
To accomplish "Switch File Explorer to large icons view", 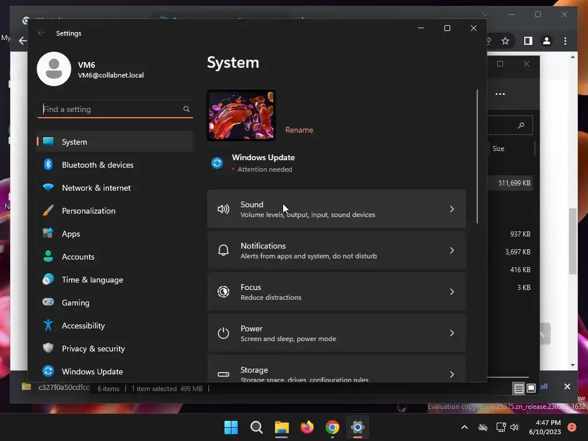I will tap(531, 389).
